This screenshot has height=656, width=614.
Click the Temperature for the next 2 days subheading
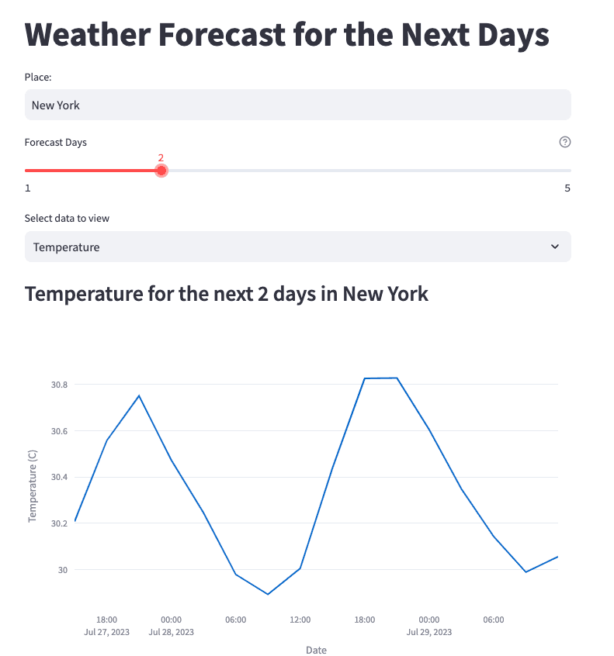tap(227, 294)
